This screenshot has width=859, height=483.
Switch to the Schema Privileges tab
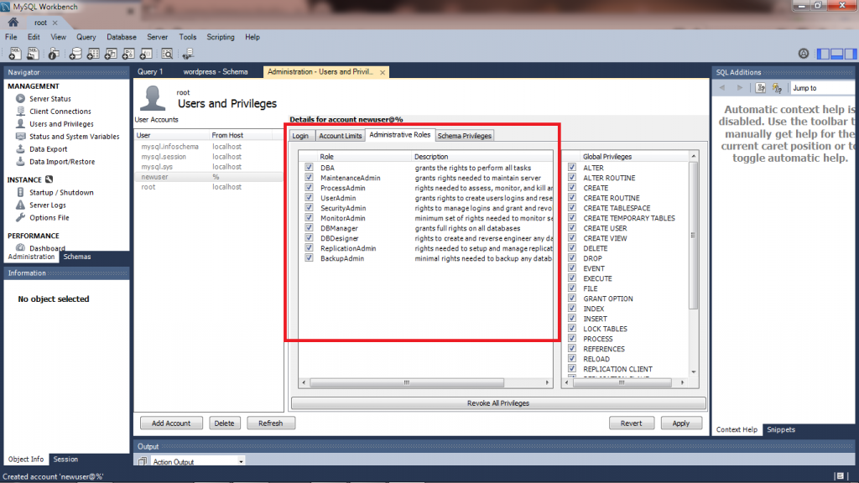click(464, 136)
